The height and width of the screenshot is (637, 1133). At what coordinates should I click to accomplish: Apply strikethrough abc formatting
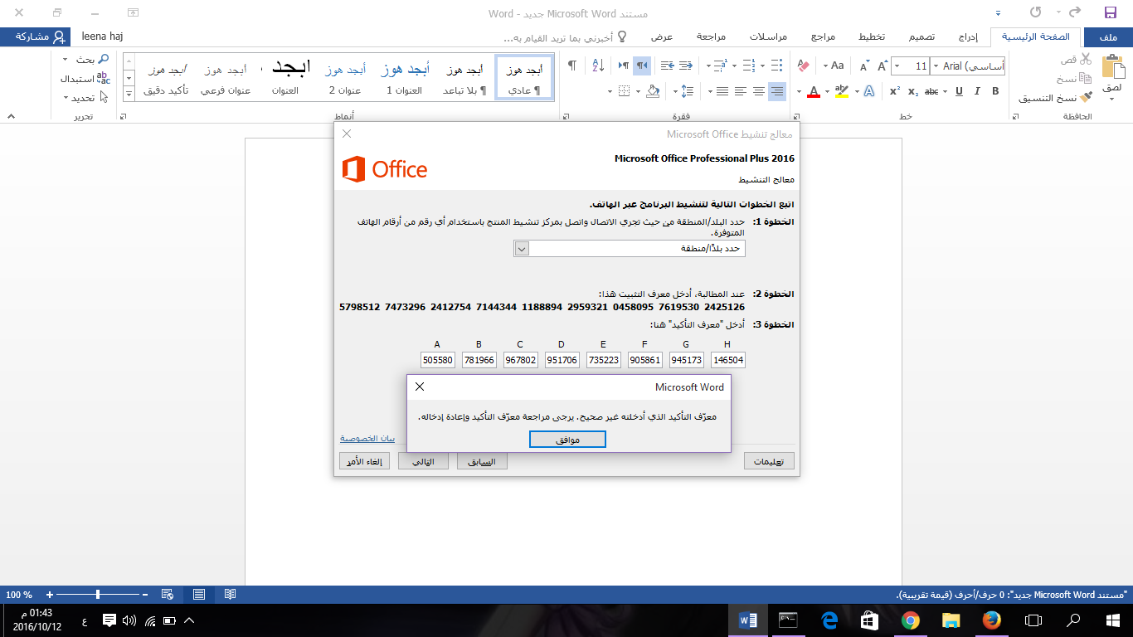click(932, 91)
